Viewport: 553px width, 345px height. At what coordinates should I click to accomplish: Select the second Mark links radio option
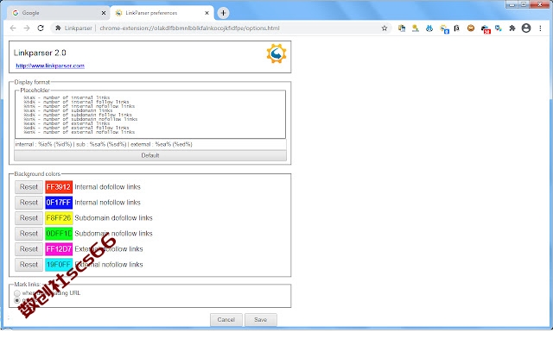(x=17, y=300)
